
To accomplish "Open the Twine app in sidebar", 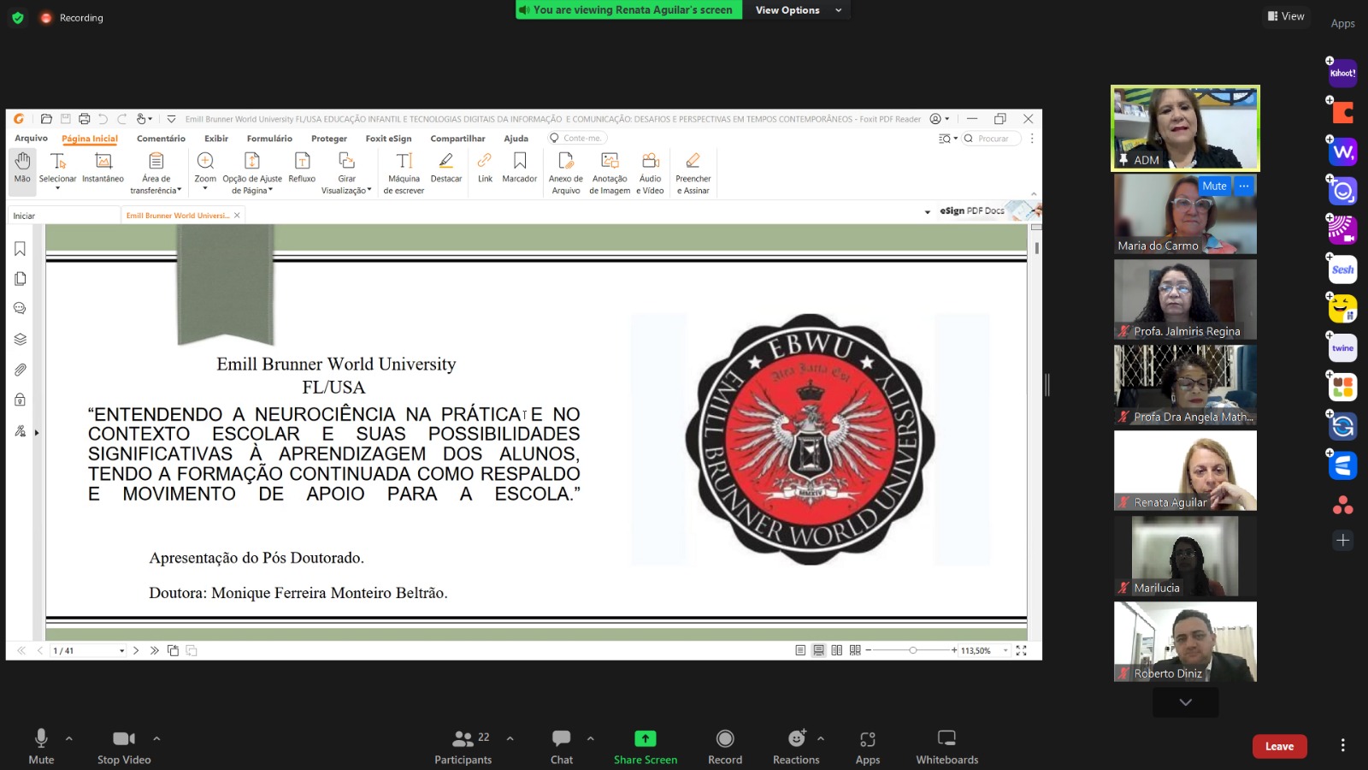I will pyautogui.click(x=1342, y=348).
